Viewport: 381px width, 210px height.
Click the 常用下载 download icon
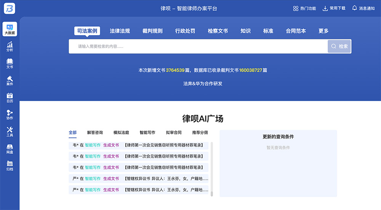tap(325, 8)
